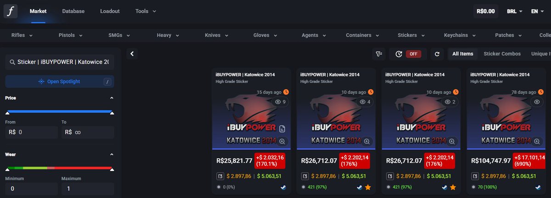Inspect sticker with magnifier on R$25,821.77 card
This screenshot has width=551, height=198.
pyautogui.click(x=282, y=141)
